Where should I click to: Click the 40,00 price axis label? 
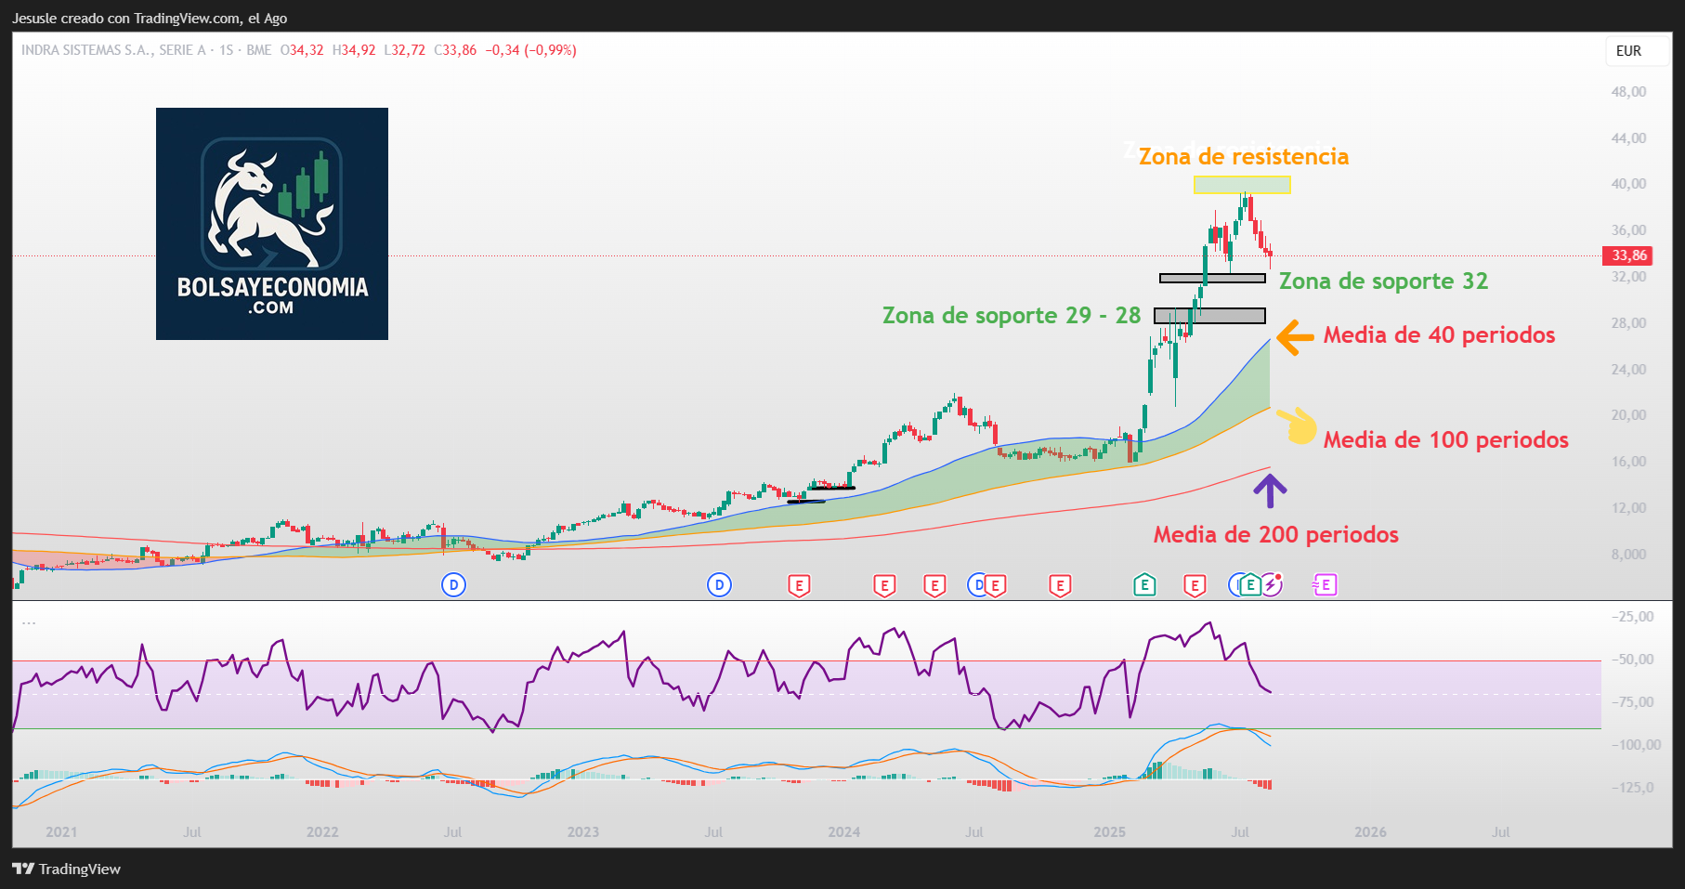[1628, 184]
